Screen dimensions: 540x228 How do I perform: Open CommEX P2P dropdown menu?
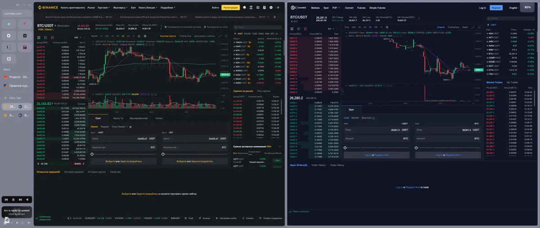(x=336, y=8)
